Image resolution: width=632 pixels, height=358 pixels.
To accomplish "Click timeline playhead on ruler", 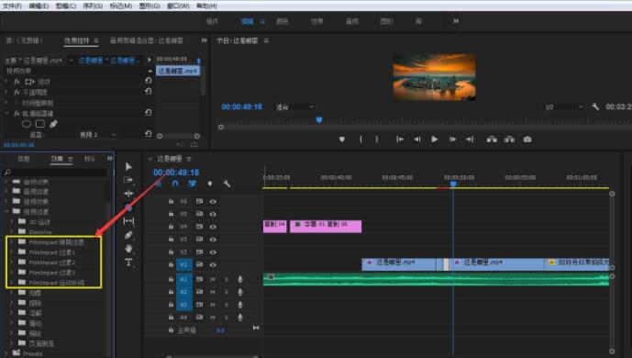I will (x=453, y=185).
